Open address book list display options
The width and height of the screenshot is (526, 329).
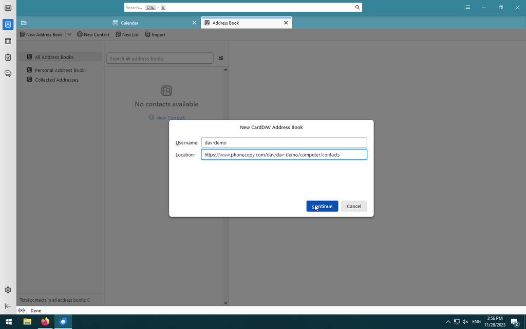coord(221,58)
